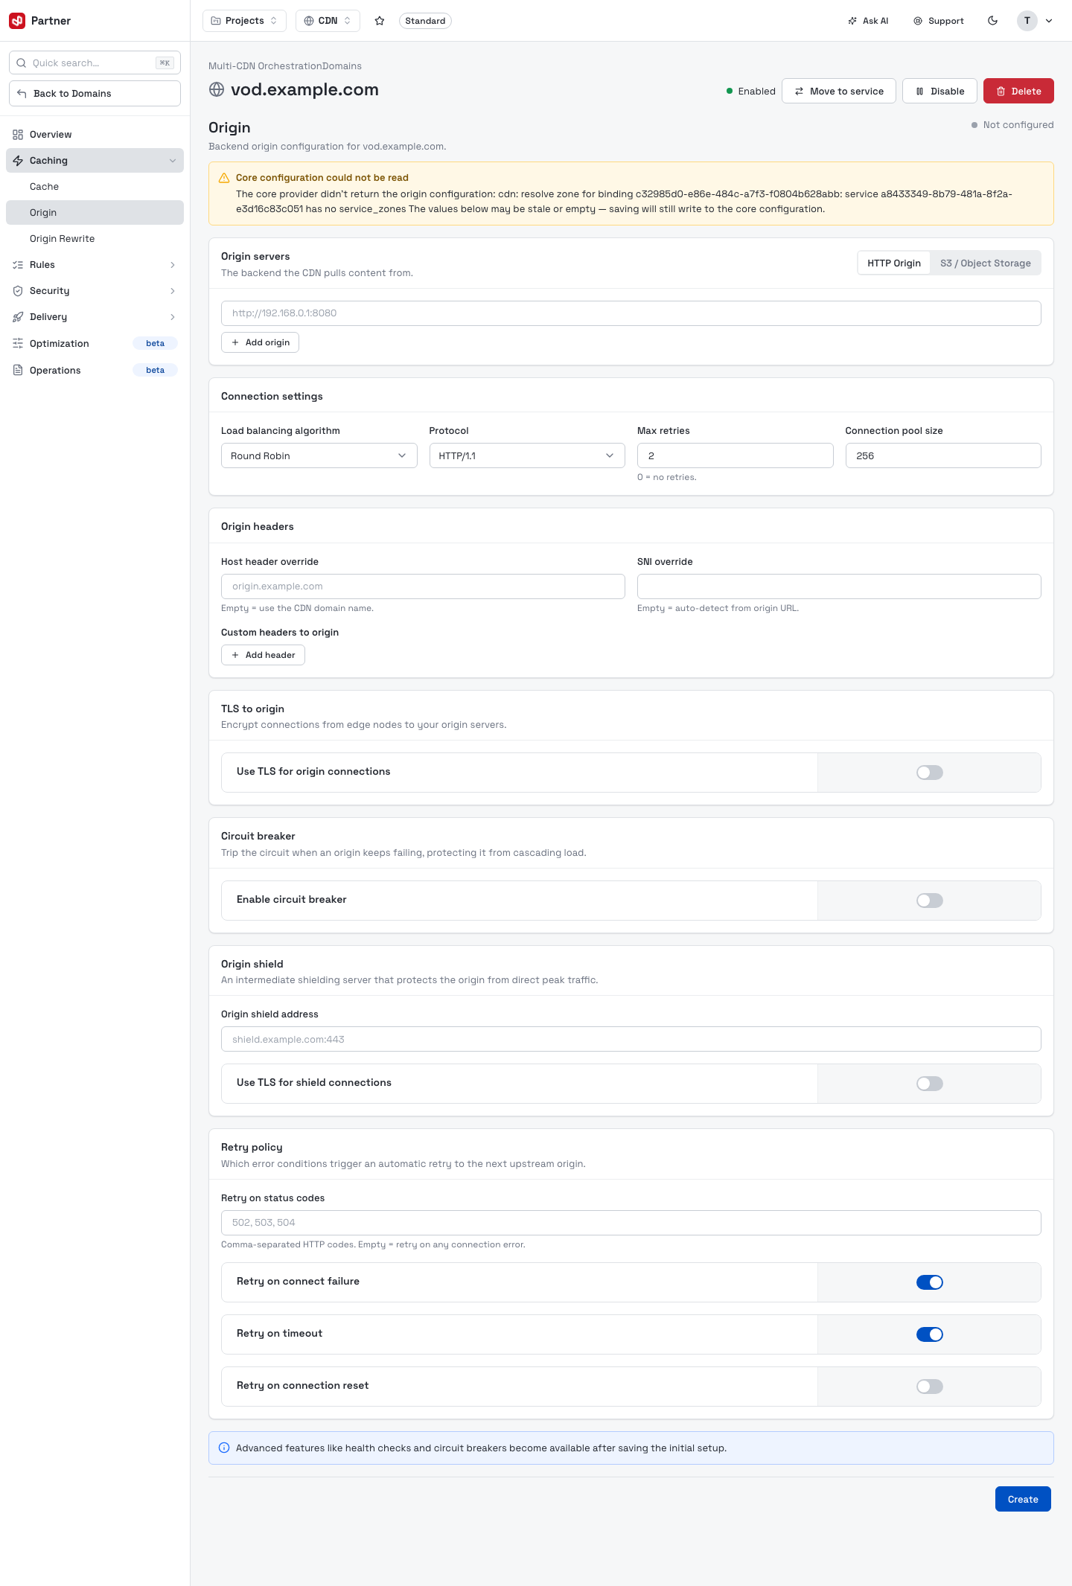Click the trash icon on Delete button
Viewport: 1072px width, 1586px height.
1001,92
